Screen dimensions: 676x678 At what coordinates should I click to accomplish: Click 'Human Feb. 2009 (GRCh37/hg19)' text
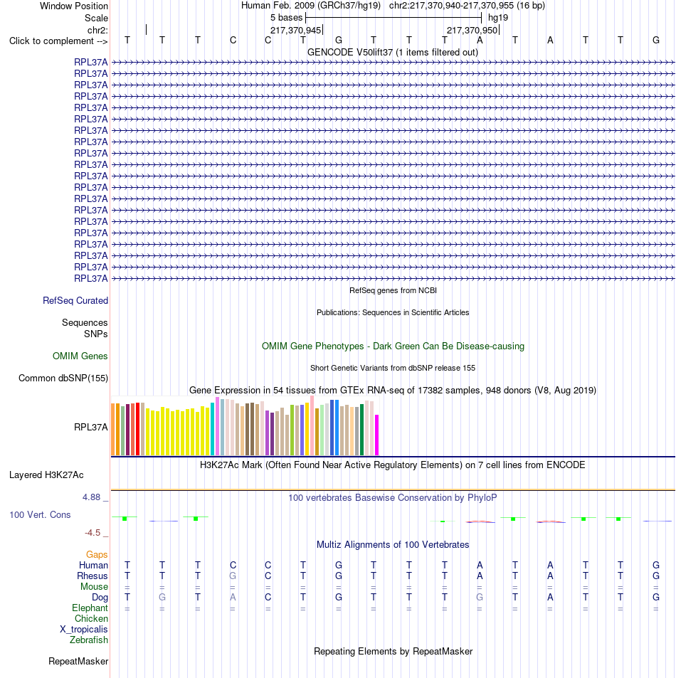point(311,6)
